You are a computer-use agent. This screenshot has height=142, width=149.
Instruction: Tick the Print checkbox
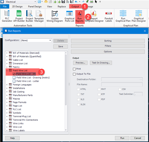74,69
